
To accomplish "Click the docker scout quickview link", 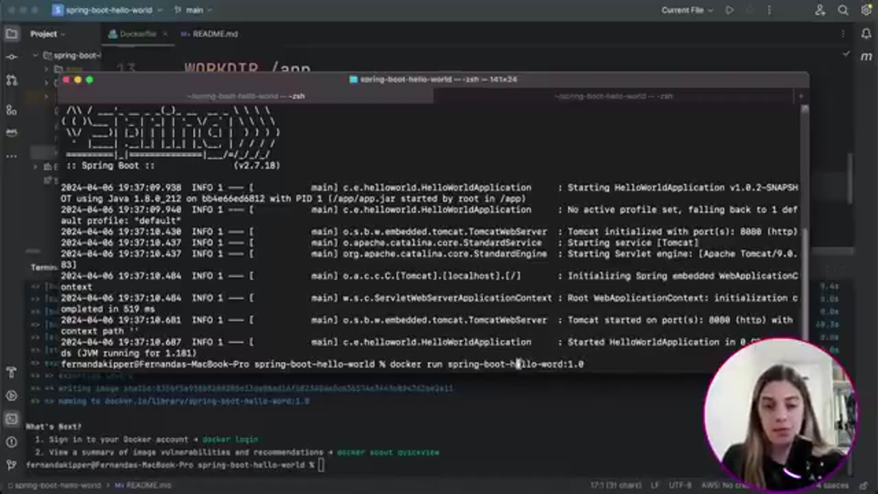I will 388,452.
